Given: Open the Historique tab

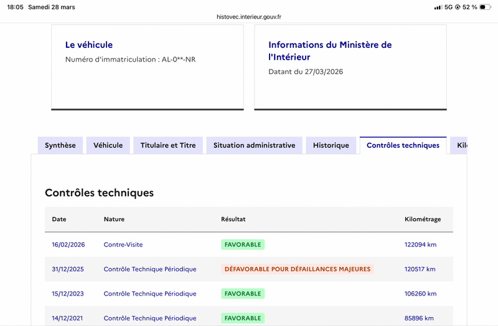Looking at the screenshot, I should pyautogui.click(x=331, y=145).
